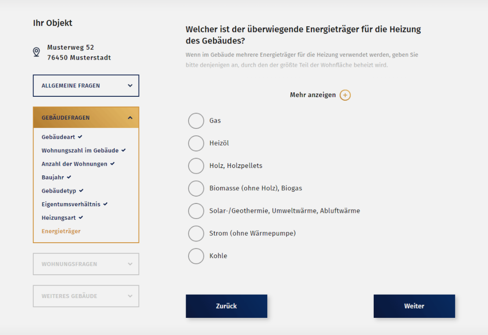Select the Kohle radio button

[x=196, y=256]
